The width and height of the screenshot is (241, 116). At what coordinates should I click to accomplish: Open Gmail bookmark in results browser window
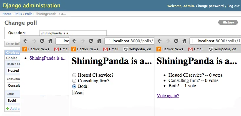coord(196,49)
